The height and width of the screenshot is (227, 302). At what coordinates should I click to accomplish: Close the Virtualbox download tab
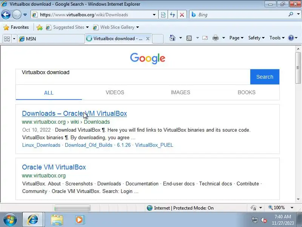[x=148, y=39]
